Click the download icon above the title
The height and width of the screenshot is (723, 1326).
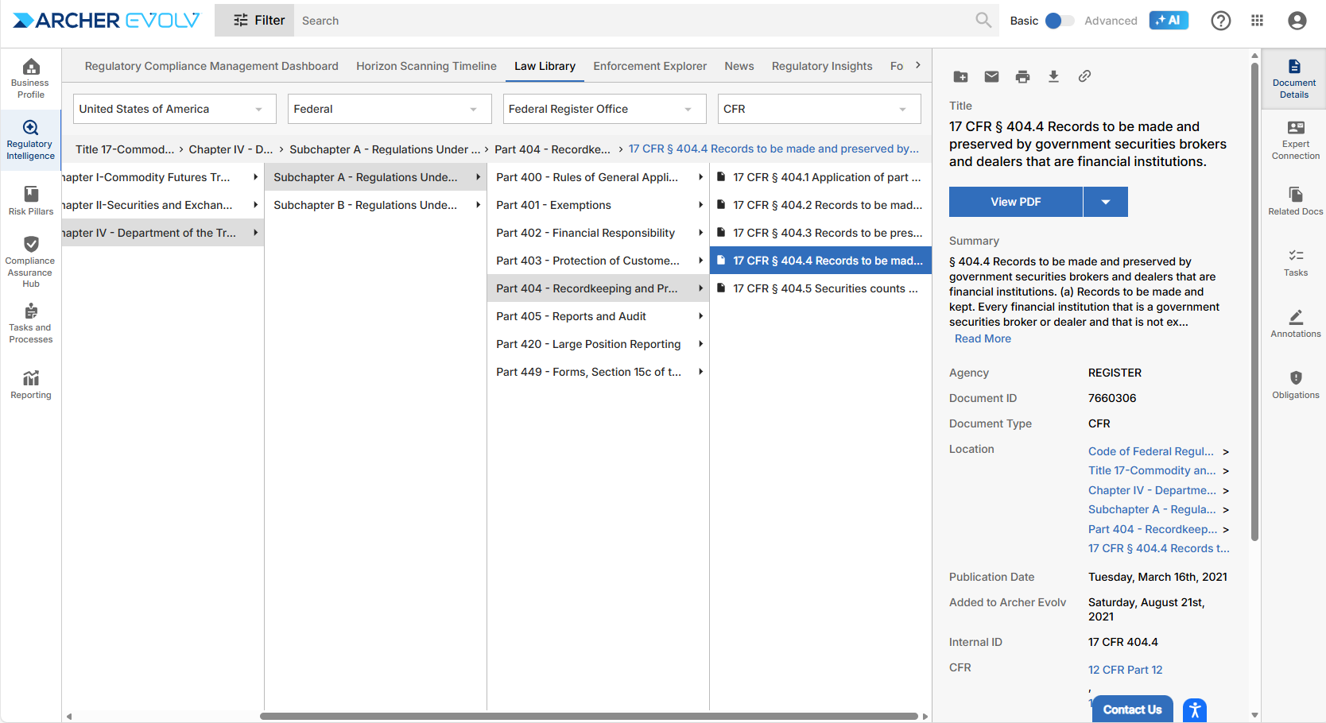(x=1053, y=76)
